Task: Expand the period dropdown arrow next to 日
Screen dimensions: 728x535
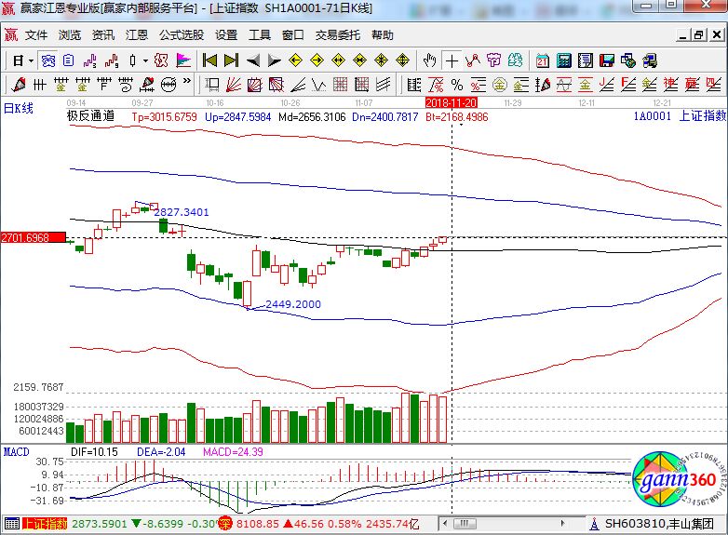Action: pos(31,60)
